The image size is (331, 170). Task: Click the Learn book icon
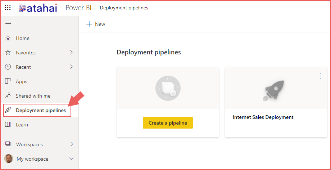tap(8, 125)
